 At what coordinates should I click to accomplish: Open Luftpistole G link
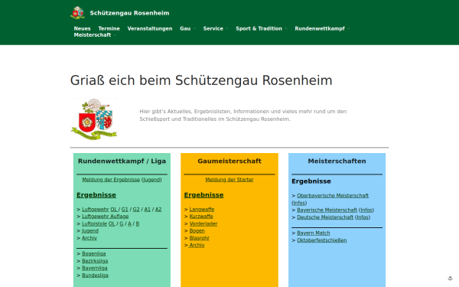click(x=121, y=223)
